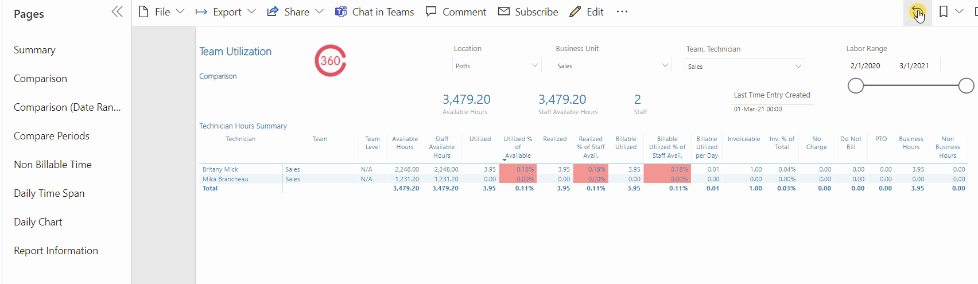Open the Business Unit dropdown
Viewport: 978px width, 284px height.
coord(612,66)
